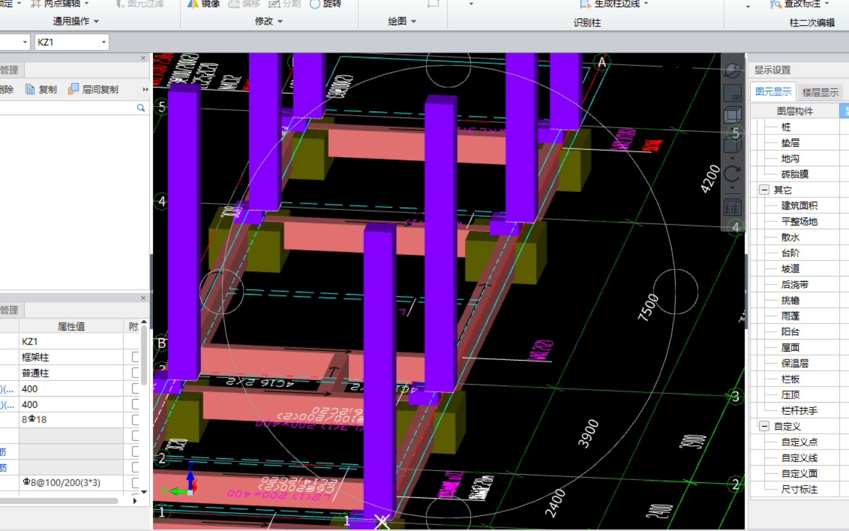Click the 分割 split tool
The width and height of the screenshot is (849, 531).
tap(284, 4)
